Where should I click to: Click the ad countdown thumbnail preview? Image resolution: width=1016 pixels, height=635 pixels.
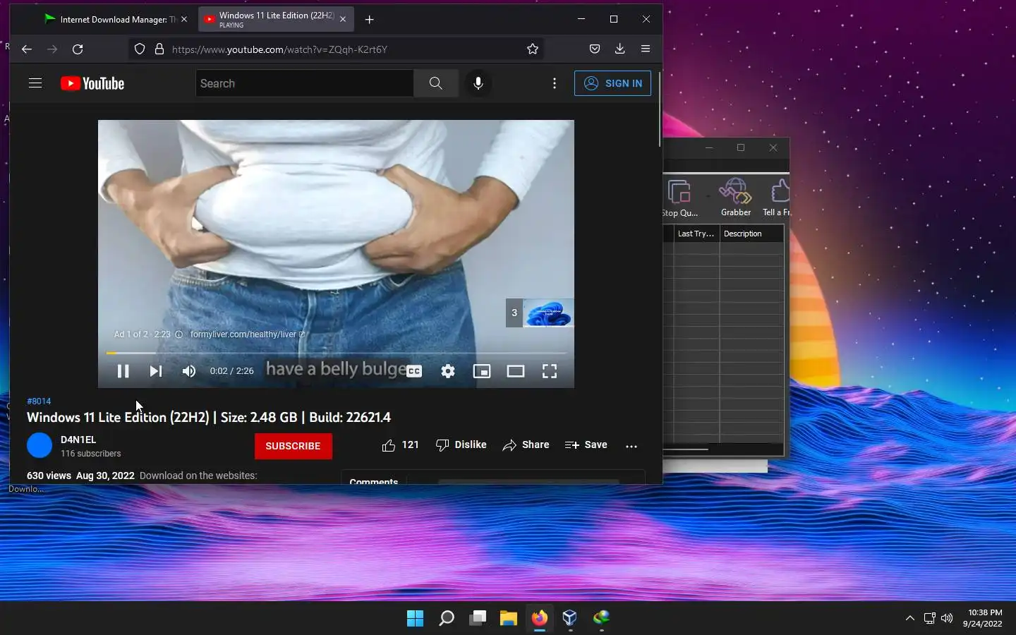(540, 313)
